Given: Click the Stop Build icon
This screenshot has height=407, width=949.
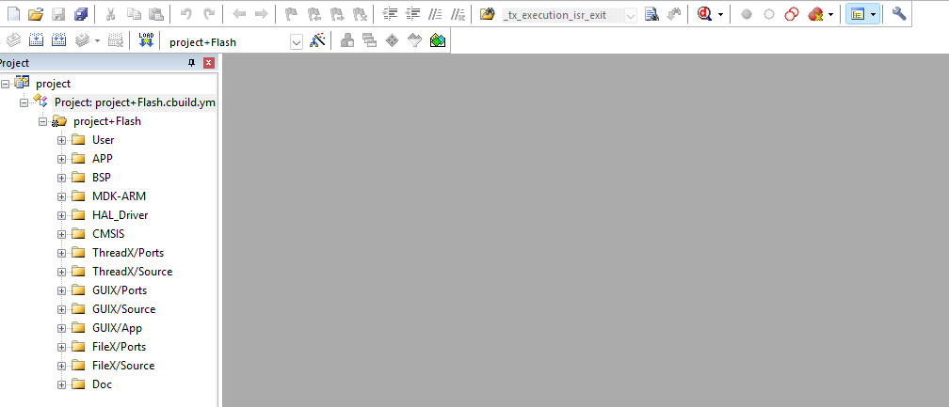Looking at the screenshot, I should [x=115, y=41].
